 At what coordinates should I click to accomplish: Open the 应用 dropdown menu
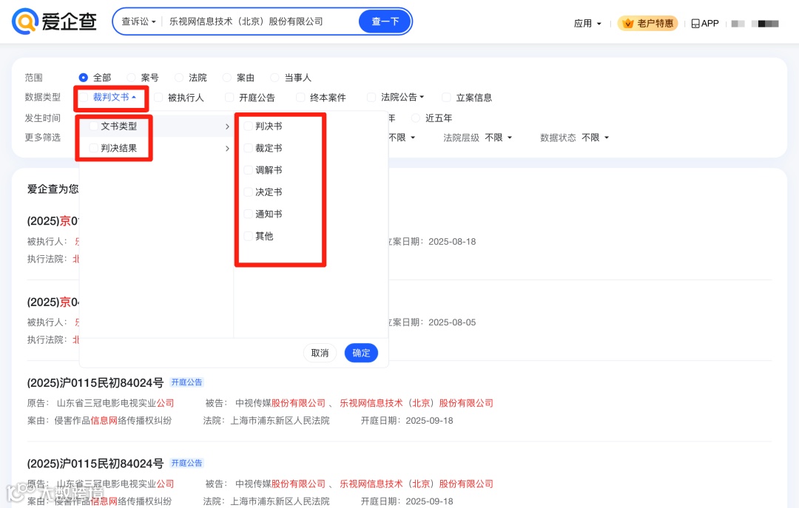coord(587,24)
